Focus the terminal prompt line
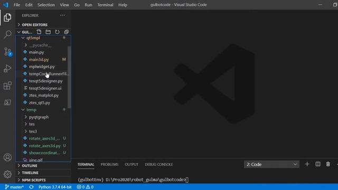This screenshot has height=190, width=338. pyautogui.click(x=133, y=179)
